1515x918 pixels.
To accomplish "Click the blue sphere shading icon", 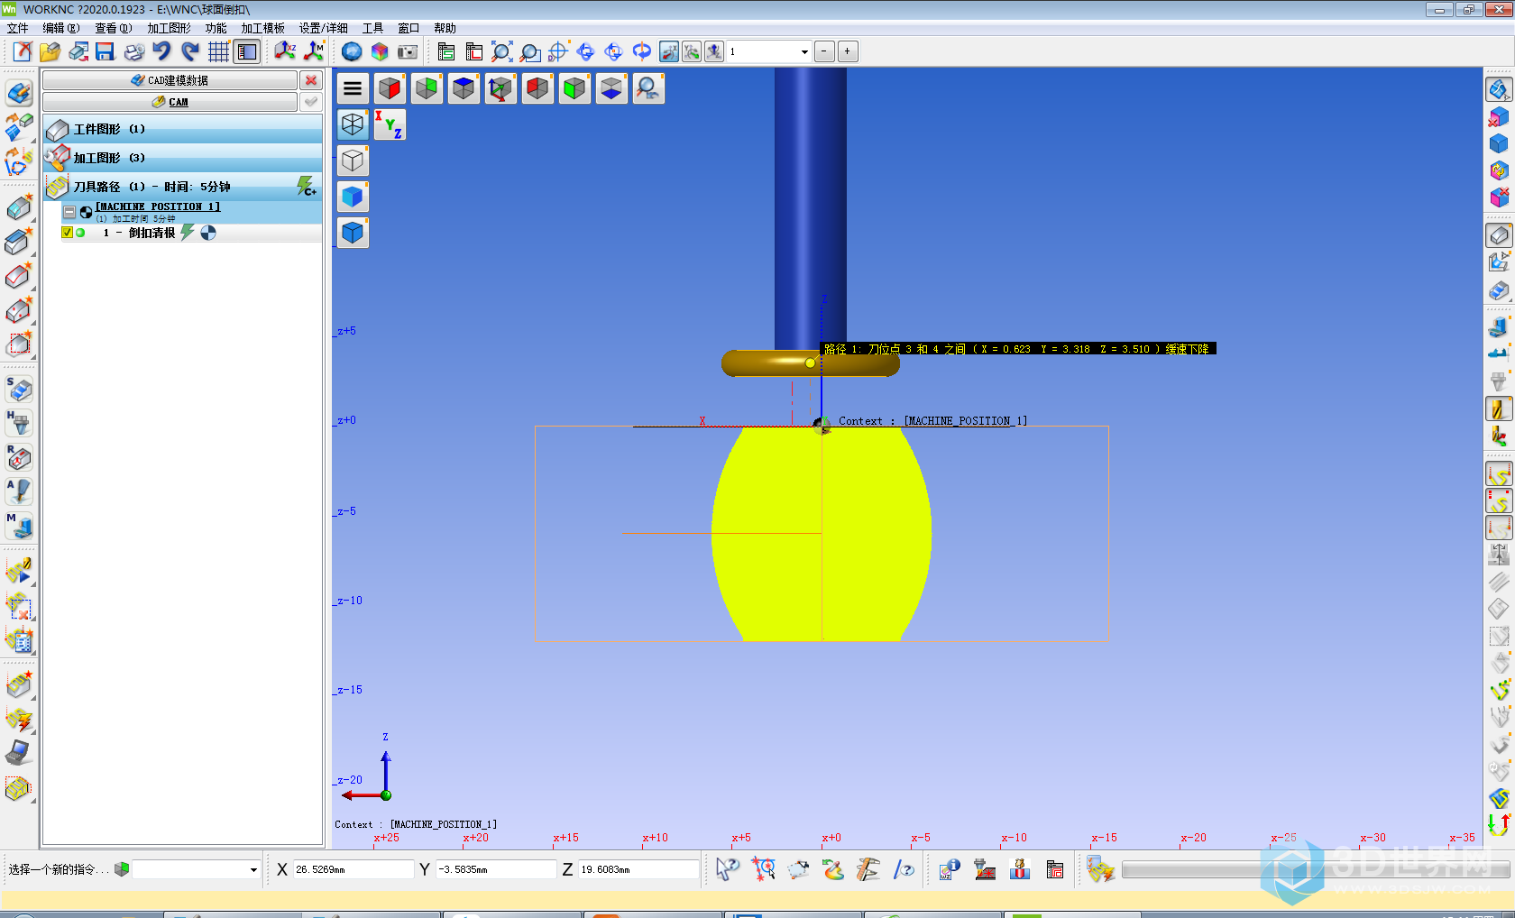I will (352, 51).
